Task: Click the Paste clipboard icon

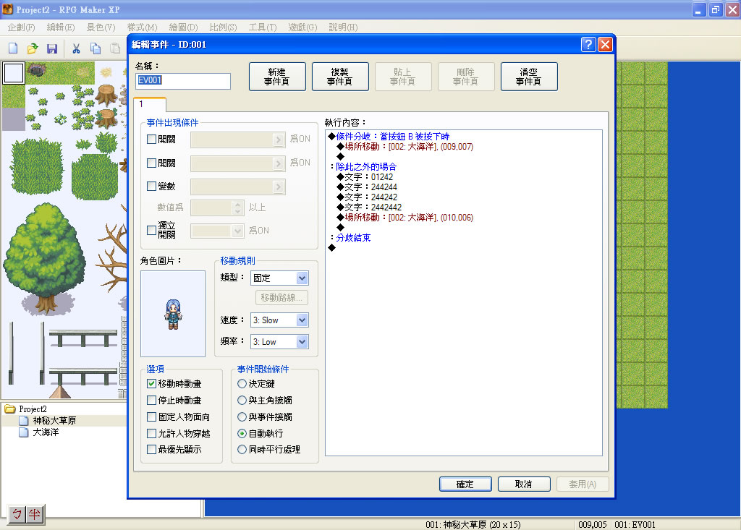Action: 115,48
